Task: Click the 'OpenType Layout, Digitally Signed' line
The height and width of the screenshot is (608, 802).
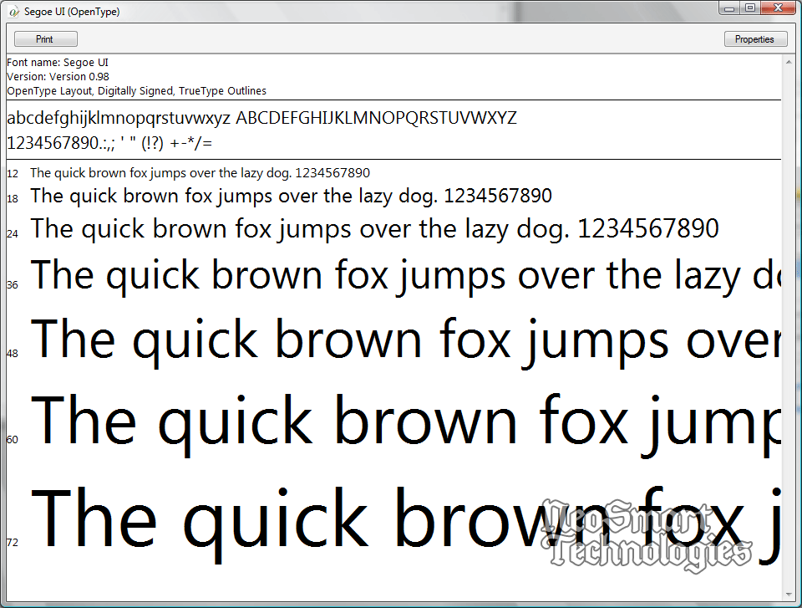Action: [x=136, y=91]
